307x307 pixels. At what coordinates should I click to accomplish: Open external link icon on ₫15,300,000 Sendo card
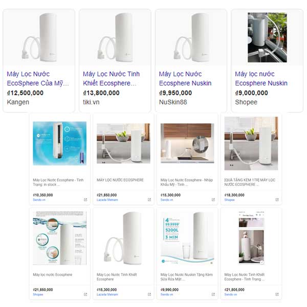(213, 200)
